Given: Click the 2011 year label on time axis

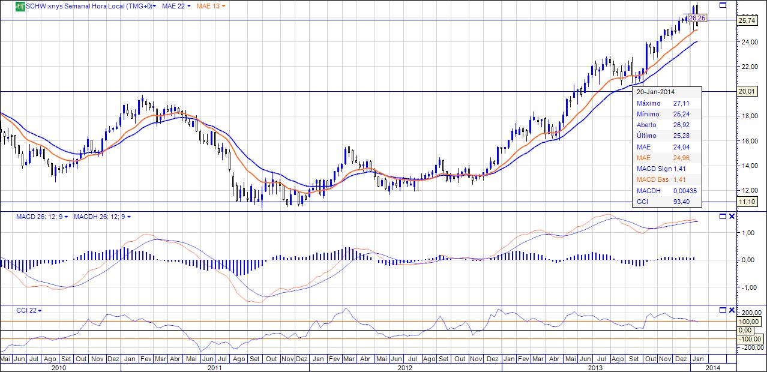Looking at the screenshot, I should click(215, 366).
